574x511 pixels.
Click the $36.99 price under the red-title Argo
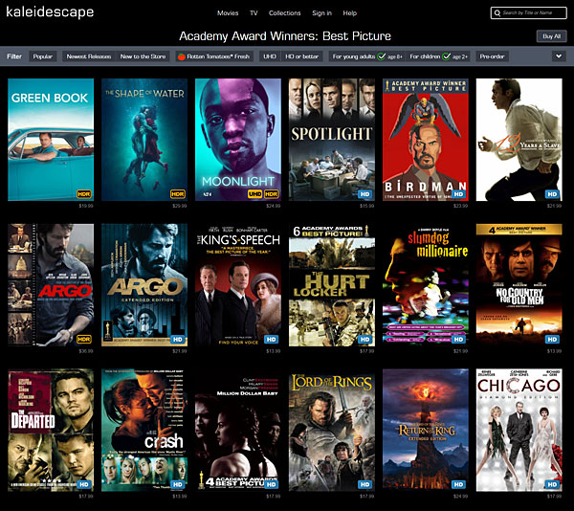(86, 351)
